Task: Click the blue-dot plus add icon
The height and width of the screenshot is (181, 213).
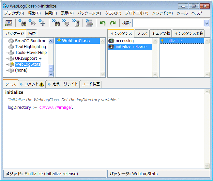Action: [x=42, y=23]
